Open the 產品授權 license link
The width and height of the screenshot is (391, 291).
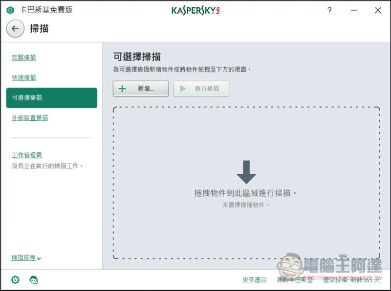pyautogui.click(x=351, y=280)
